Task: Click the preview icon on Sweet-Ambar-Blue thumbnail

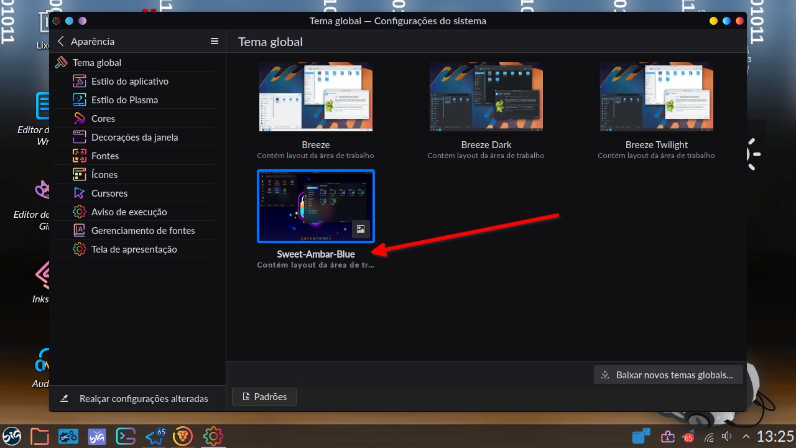Action: [361, 229]
